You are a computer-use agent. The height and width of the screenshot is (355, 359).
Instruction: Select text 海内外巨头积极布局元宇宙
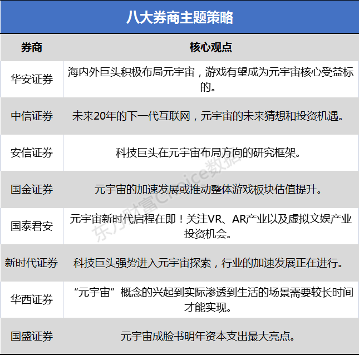[x=131, y=72]
